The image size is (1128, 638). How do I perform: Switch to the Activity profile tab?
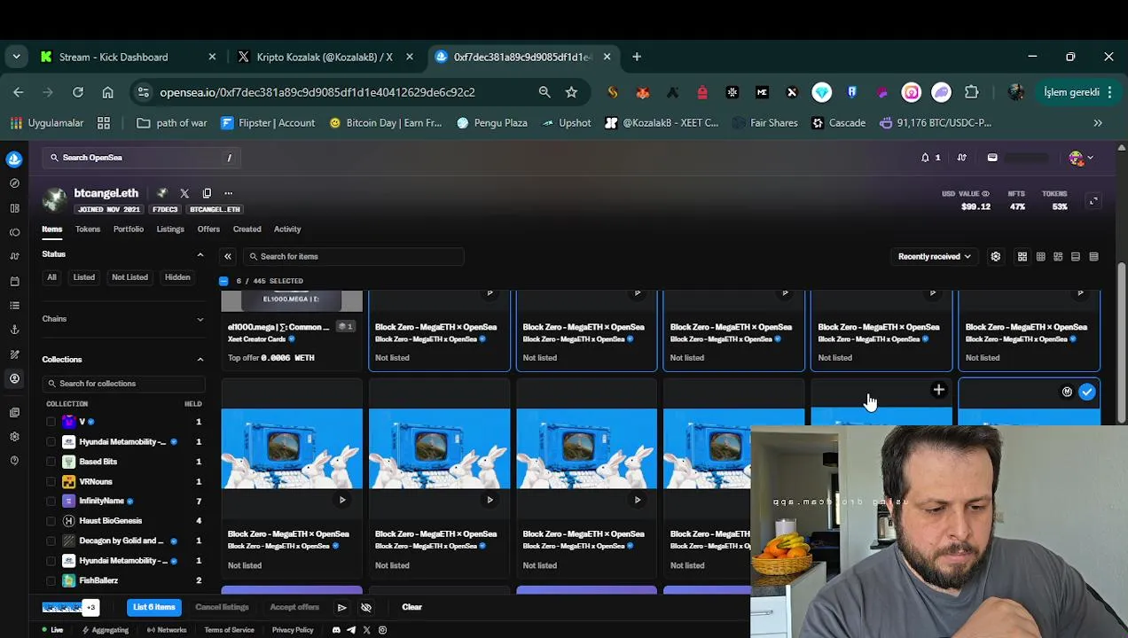[287, 230]
